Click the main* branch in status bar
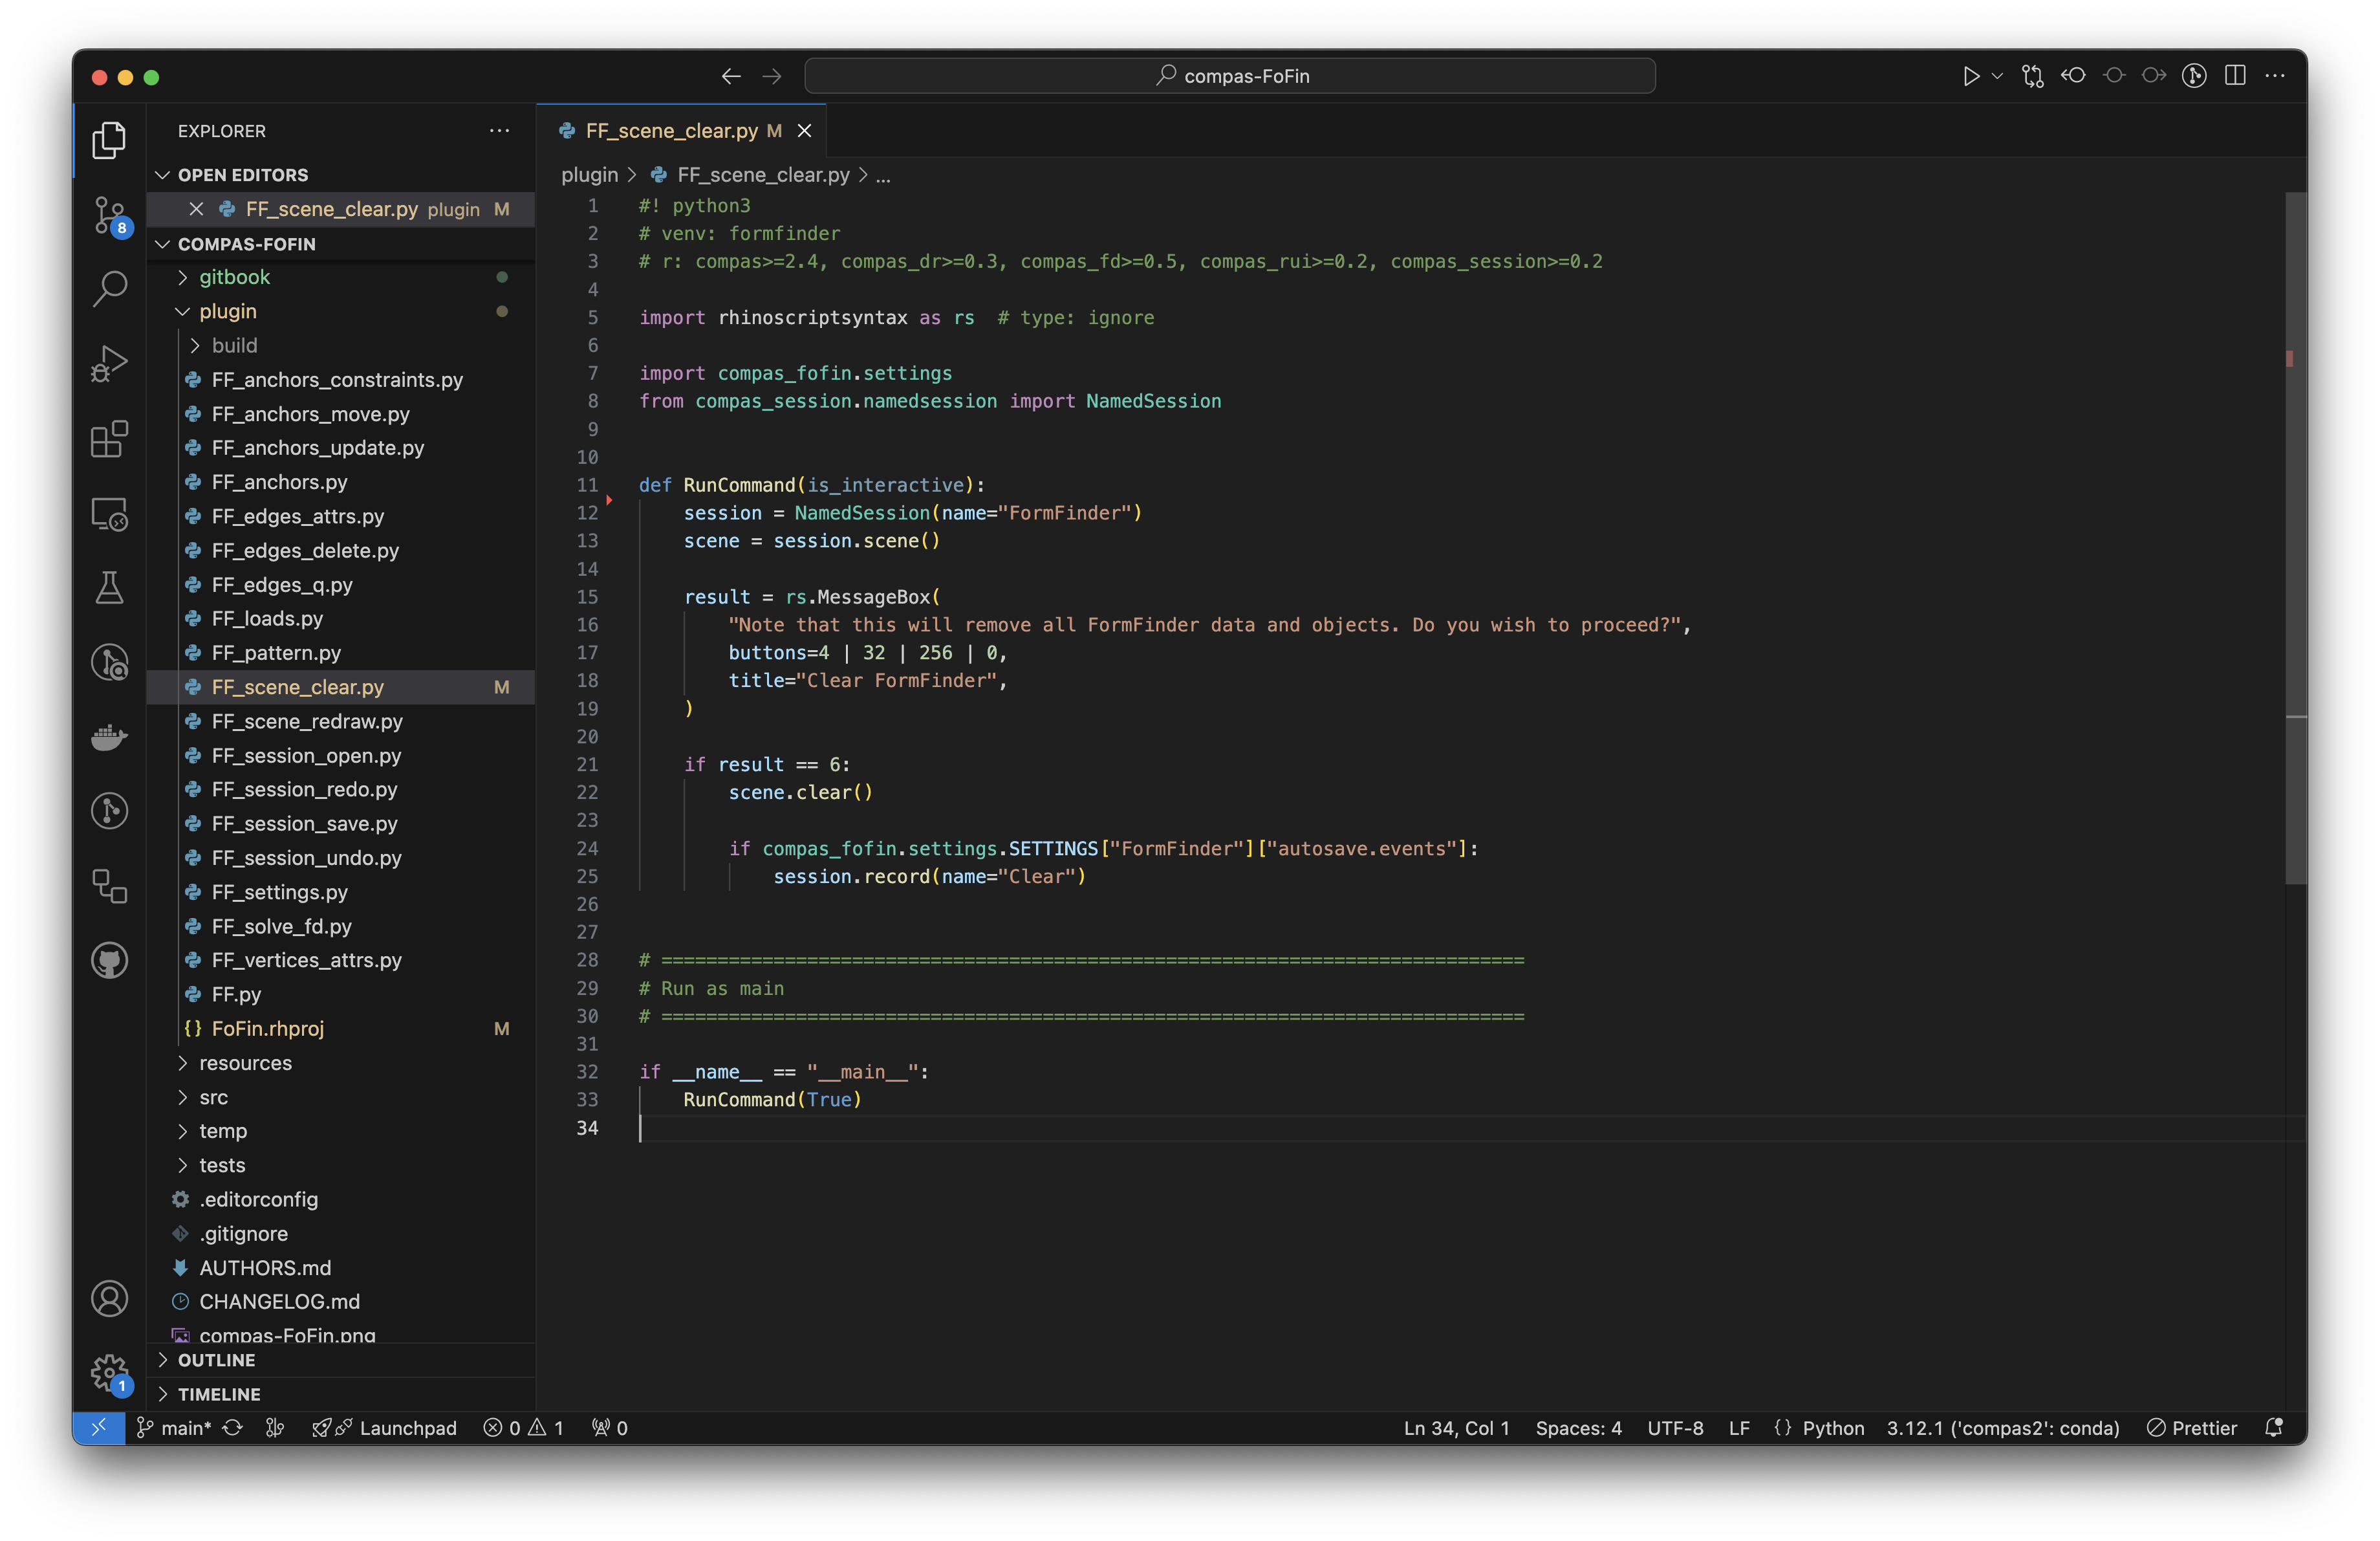The image size is (2380, 1541). point(175,1428)
